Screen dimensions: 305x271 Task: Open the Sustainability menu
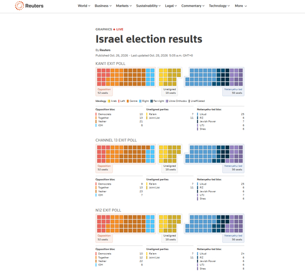tap(149, 6)
